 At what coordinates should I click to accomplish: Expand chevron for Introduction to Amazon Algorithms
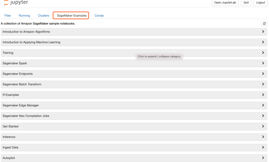263,32
